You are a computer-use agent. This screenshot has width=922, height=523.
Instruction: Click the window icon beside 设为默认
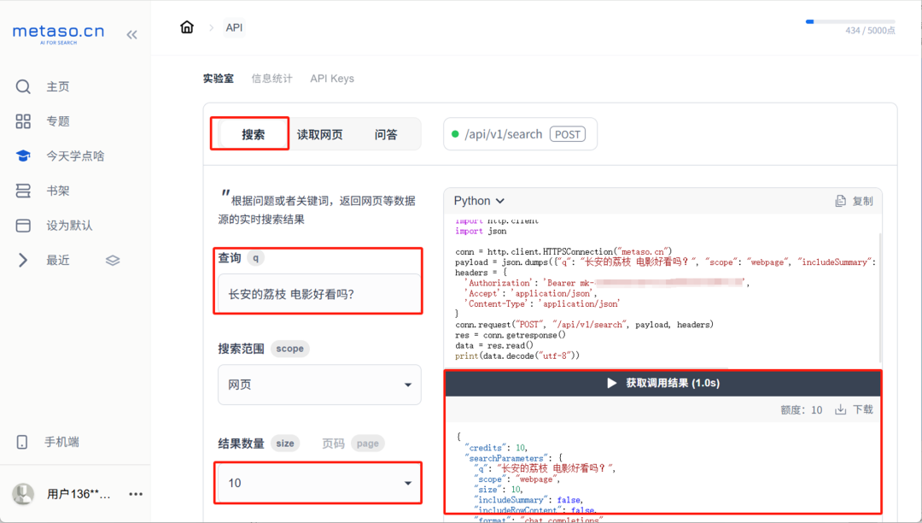tap(23, 226)
